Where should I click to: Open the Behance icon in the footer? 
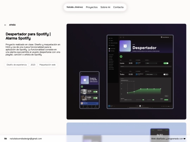6,138
